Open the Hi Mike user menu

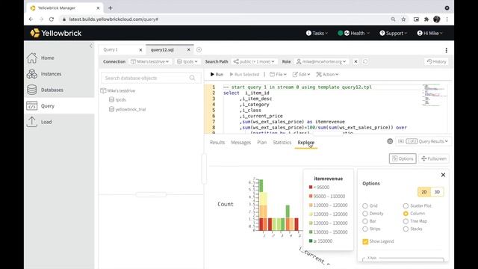pos(430,33)
